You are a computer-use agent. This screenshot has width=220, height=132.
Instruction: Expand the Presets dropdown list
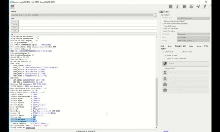click(x=82, y=15)
